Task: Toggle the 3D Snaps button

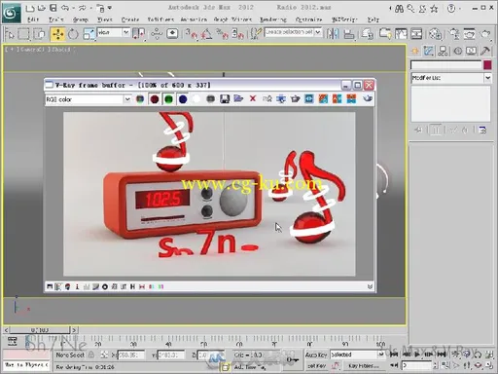Action: pyautogui.click(x=192, y=34)
